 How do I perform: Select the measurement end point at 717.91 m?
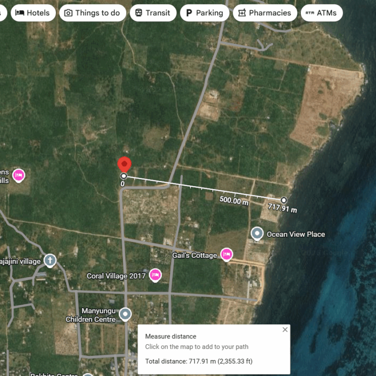pos(283,200)
